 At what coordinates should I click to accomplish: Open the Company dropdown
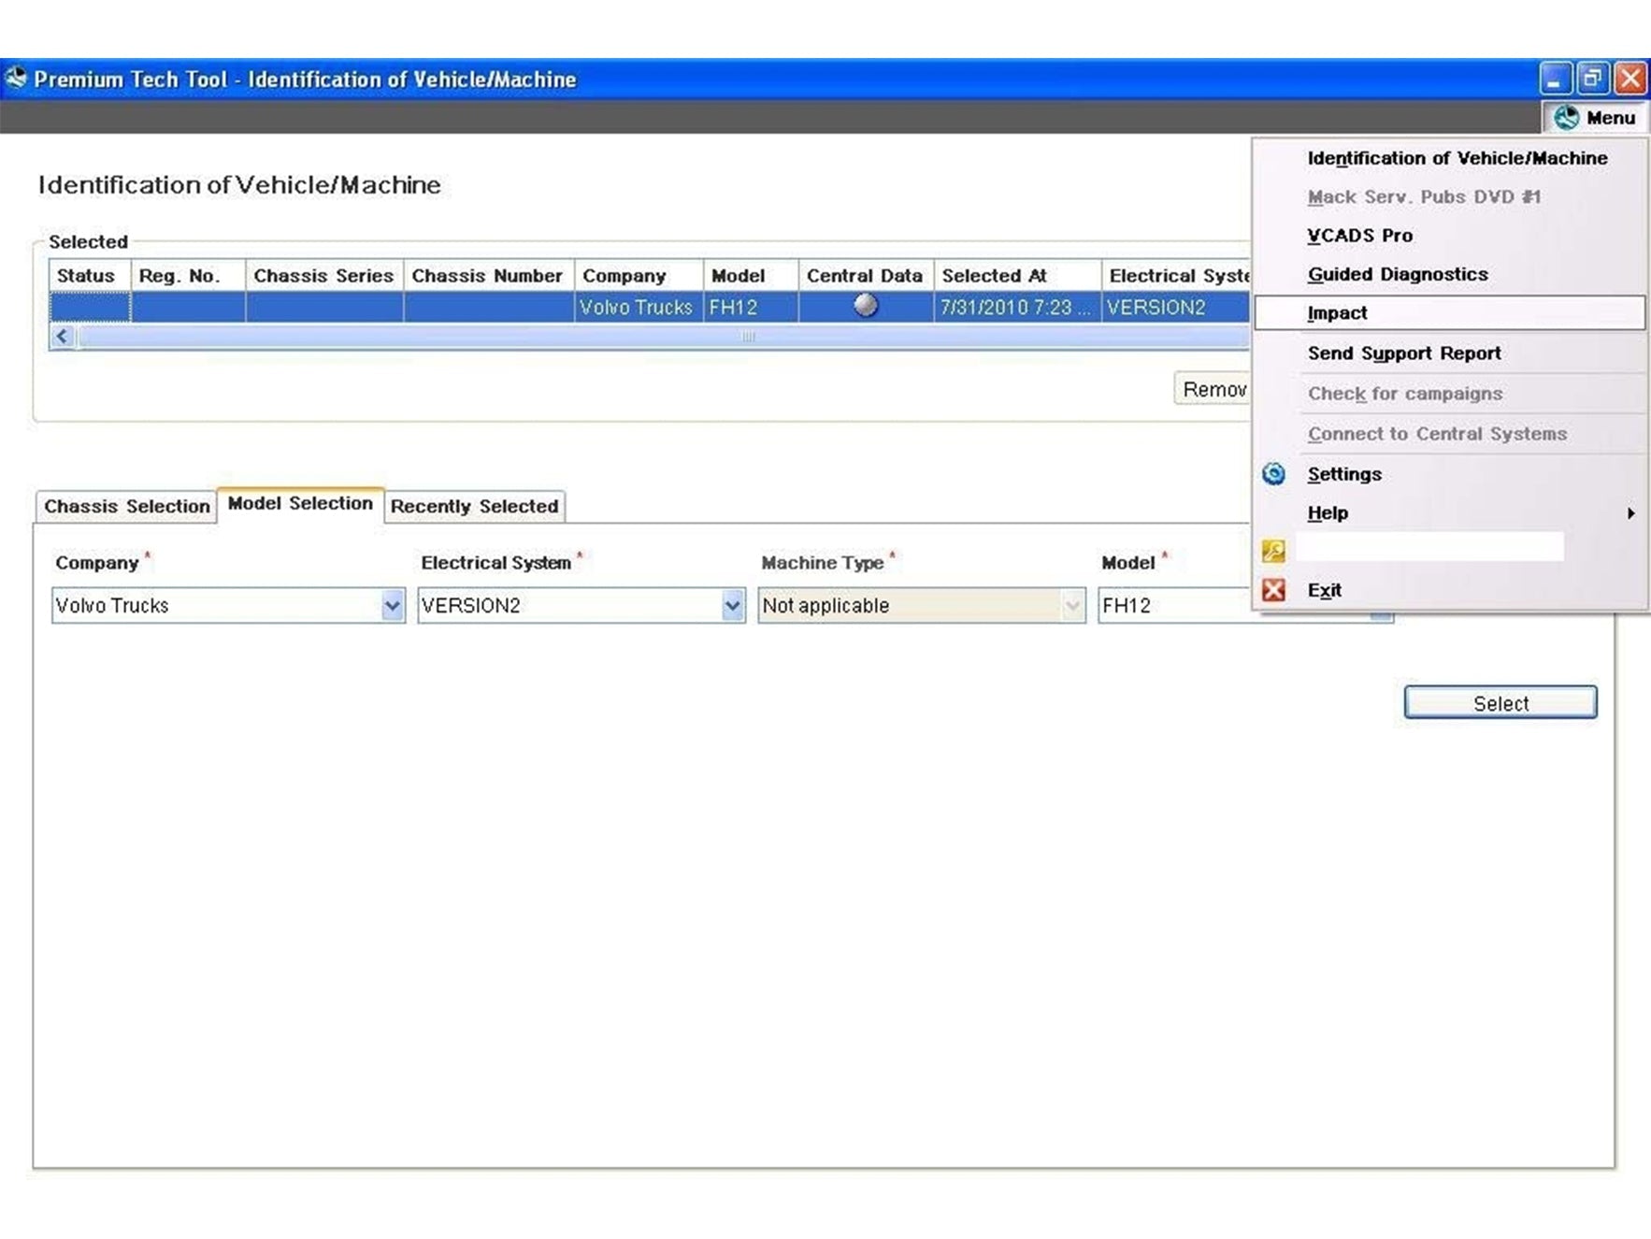[392, 606]
